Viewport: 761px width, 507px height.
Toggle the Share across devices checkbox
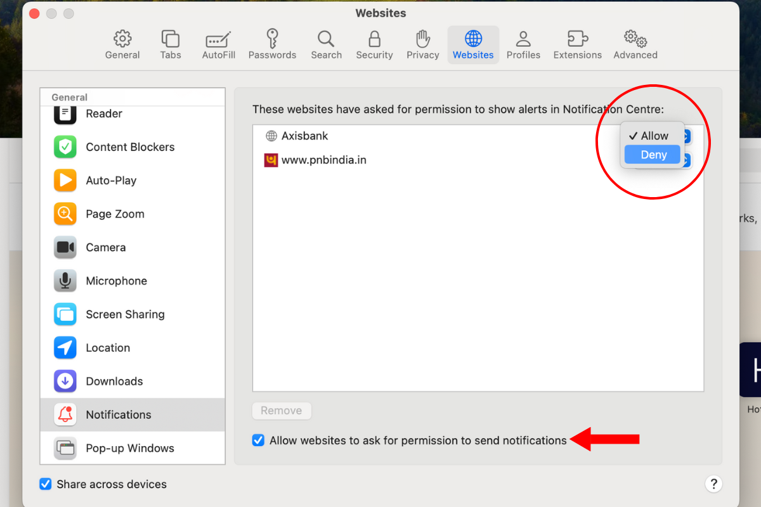pyautogui.click(x=46, y=484)
